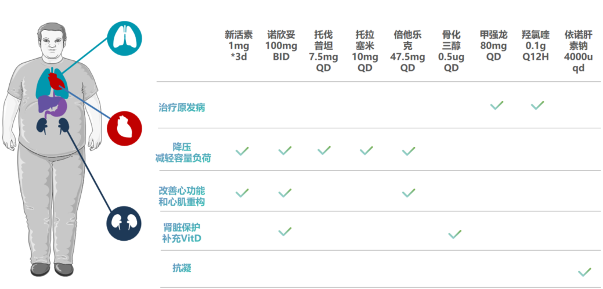This screenshot has height=289, width=603.
Task: Click the 托拉塞米 10mg QD column header
Action: tap(365, 50)
